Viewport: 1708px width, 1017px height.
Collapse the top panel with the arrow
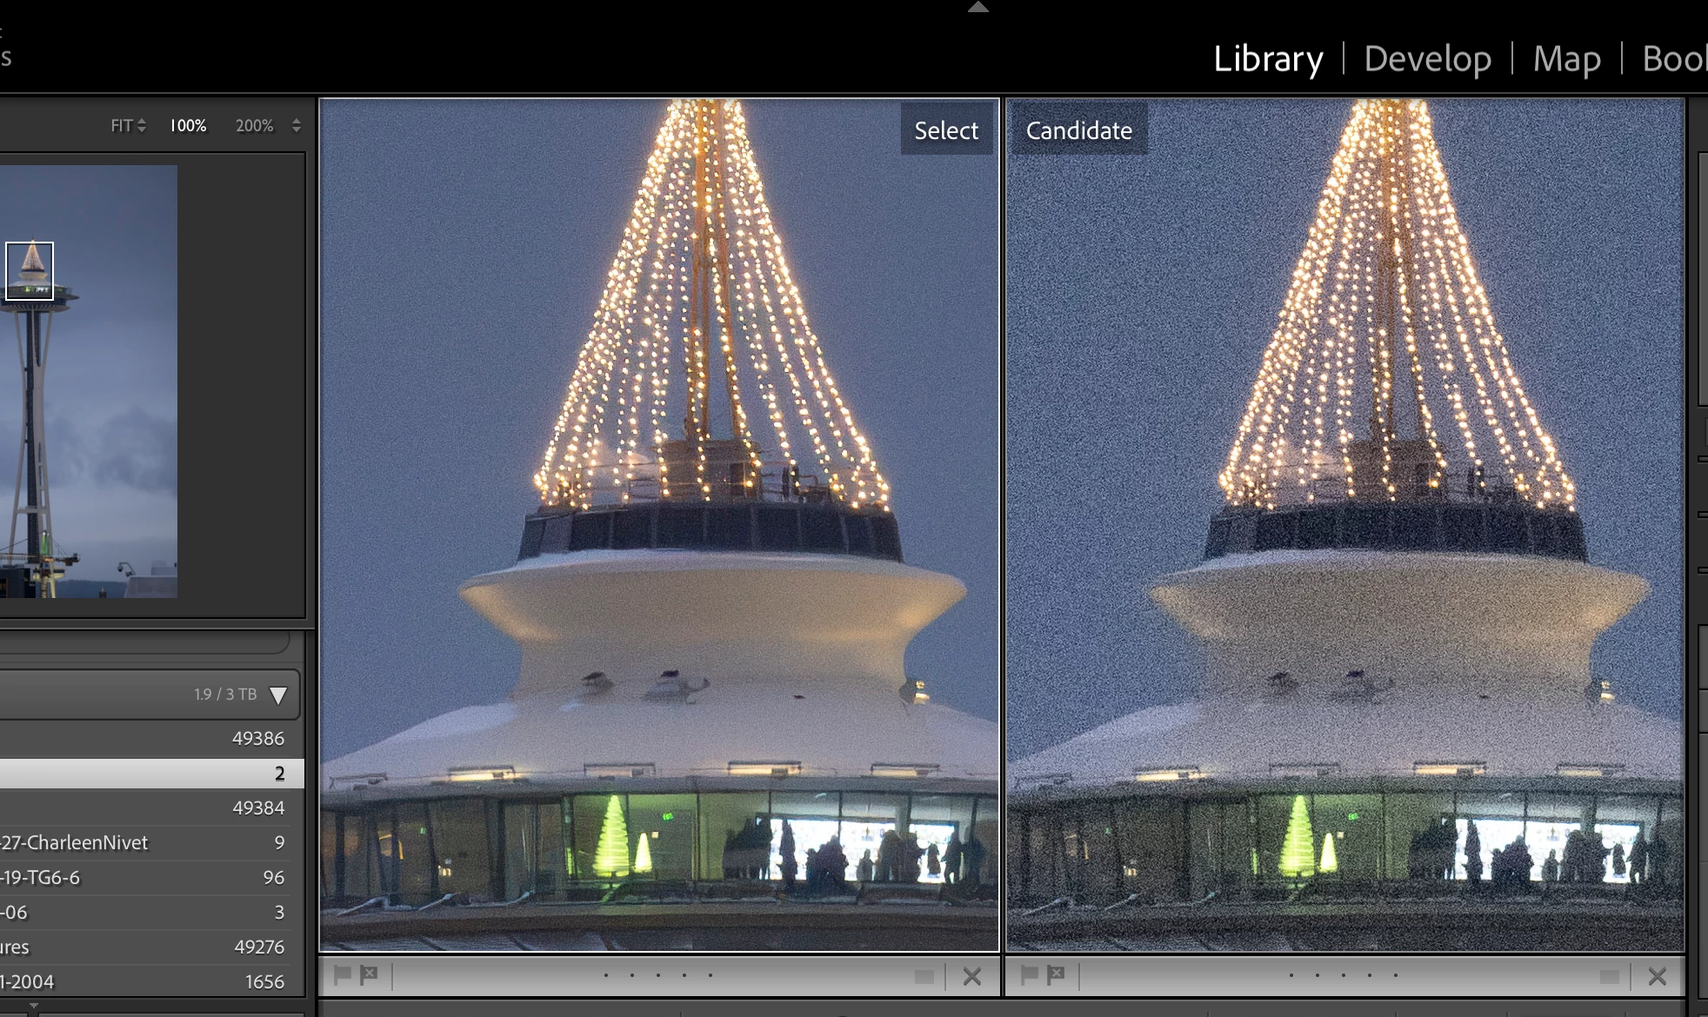click(x=978, y=7)
